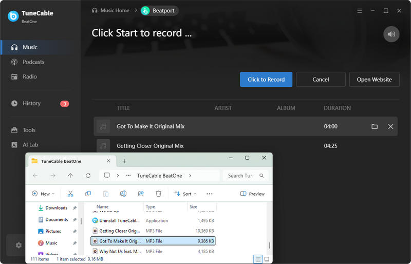Image resolution: width=411 pixels, height=264 pixels.
Task: Refresh the Explorer folder view
Action: pos(88,176)
